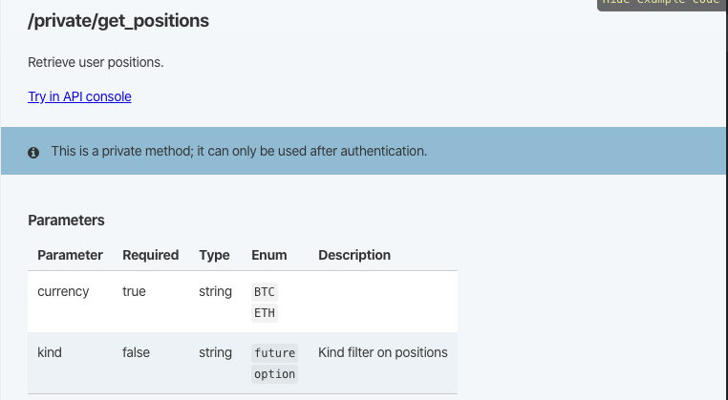Screen dimensions: 728x400
Task: Click the Type column header
Action: [x=214, y=255]
